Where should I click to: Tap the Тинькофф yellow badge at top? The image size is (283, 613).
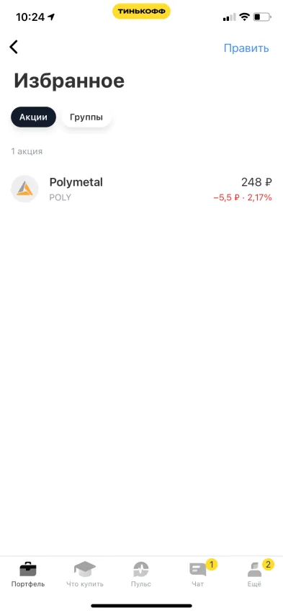point(141,12)
